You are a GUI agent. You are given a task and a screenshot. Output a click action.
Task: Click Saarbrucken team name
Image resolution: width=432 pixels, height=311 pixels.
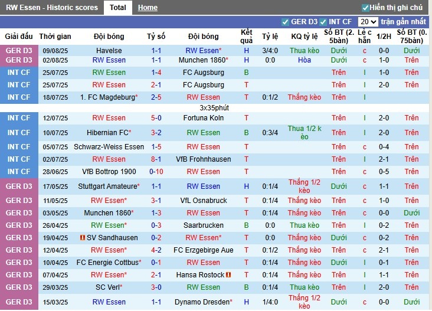204,225
